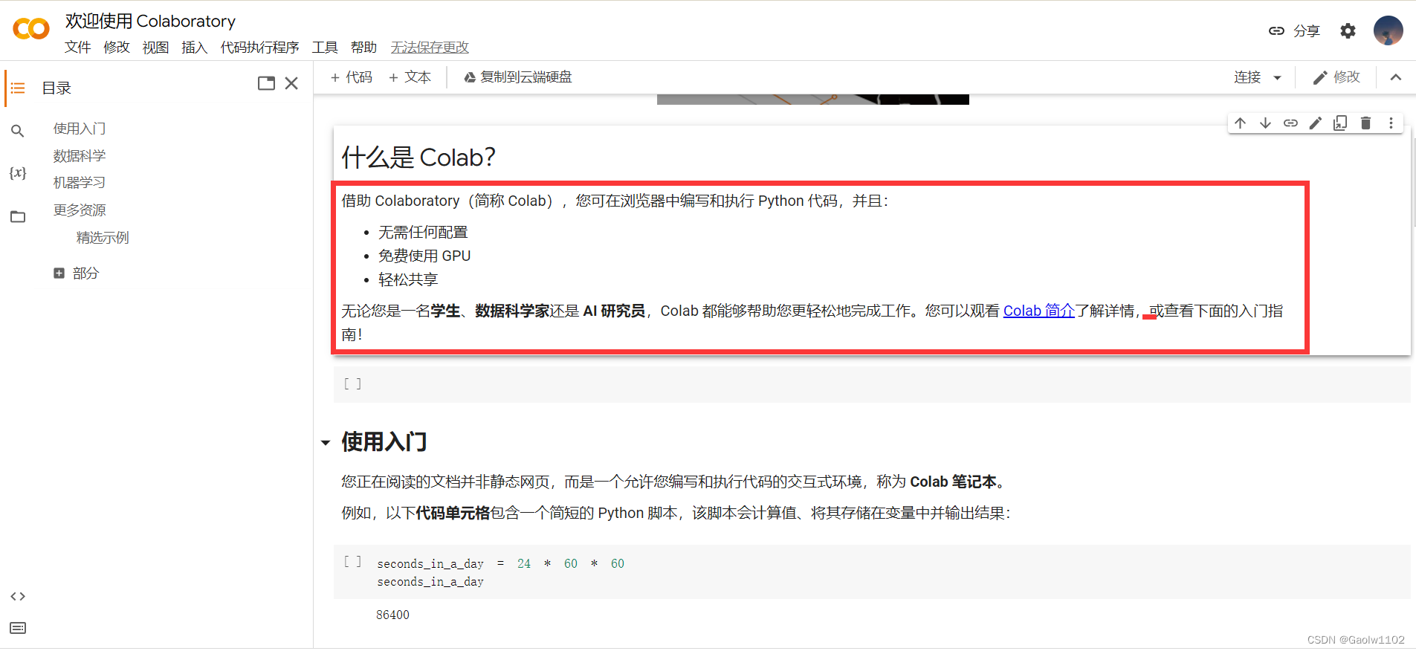Click into the empty code cell editor
Viewport: 1416px width, 651px height.
point(890,384)
